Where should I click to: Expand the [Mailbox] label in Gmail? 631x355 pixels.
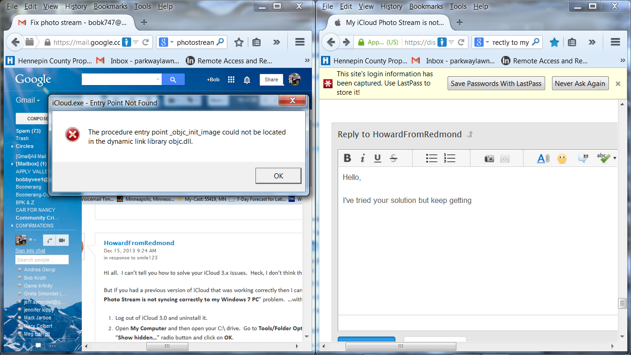pyautogui.click(x=12, y=164)
